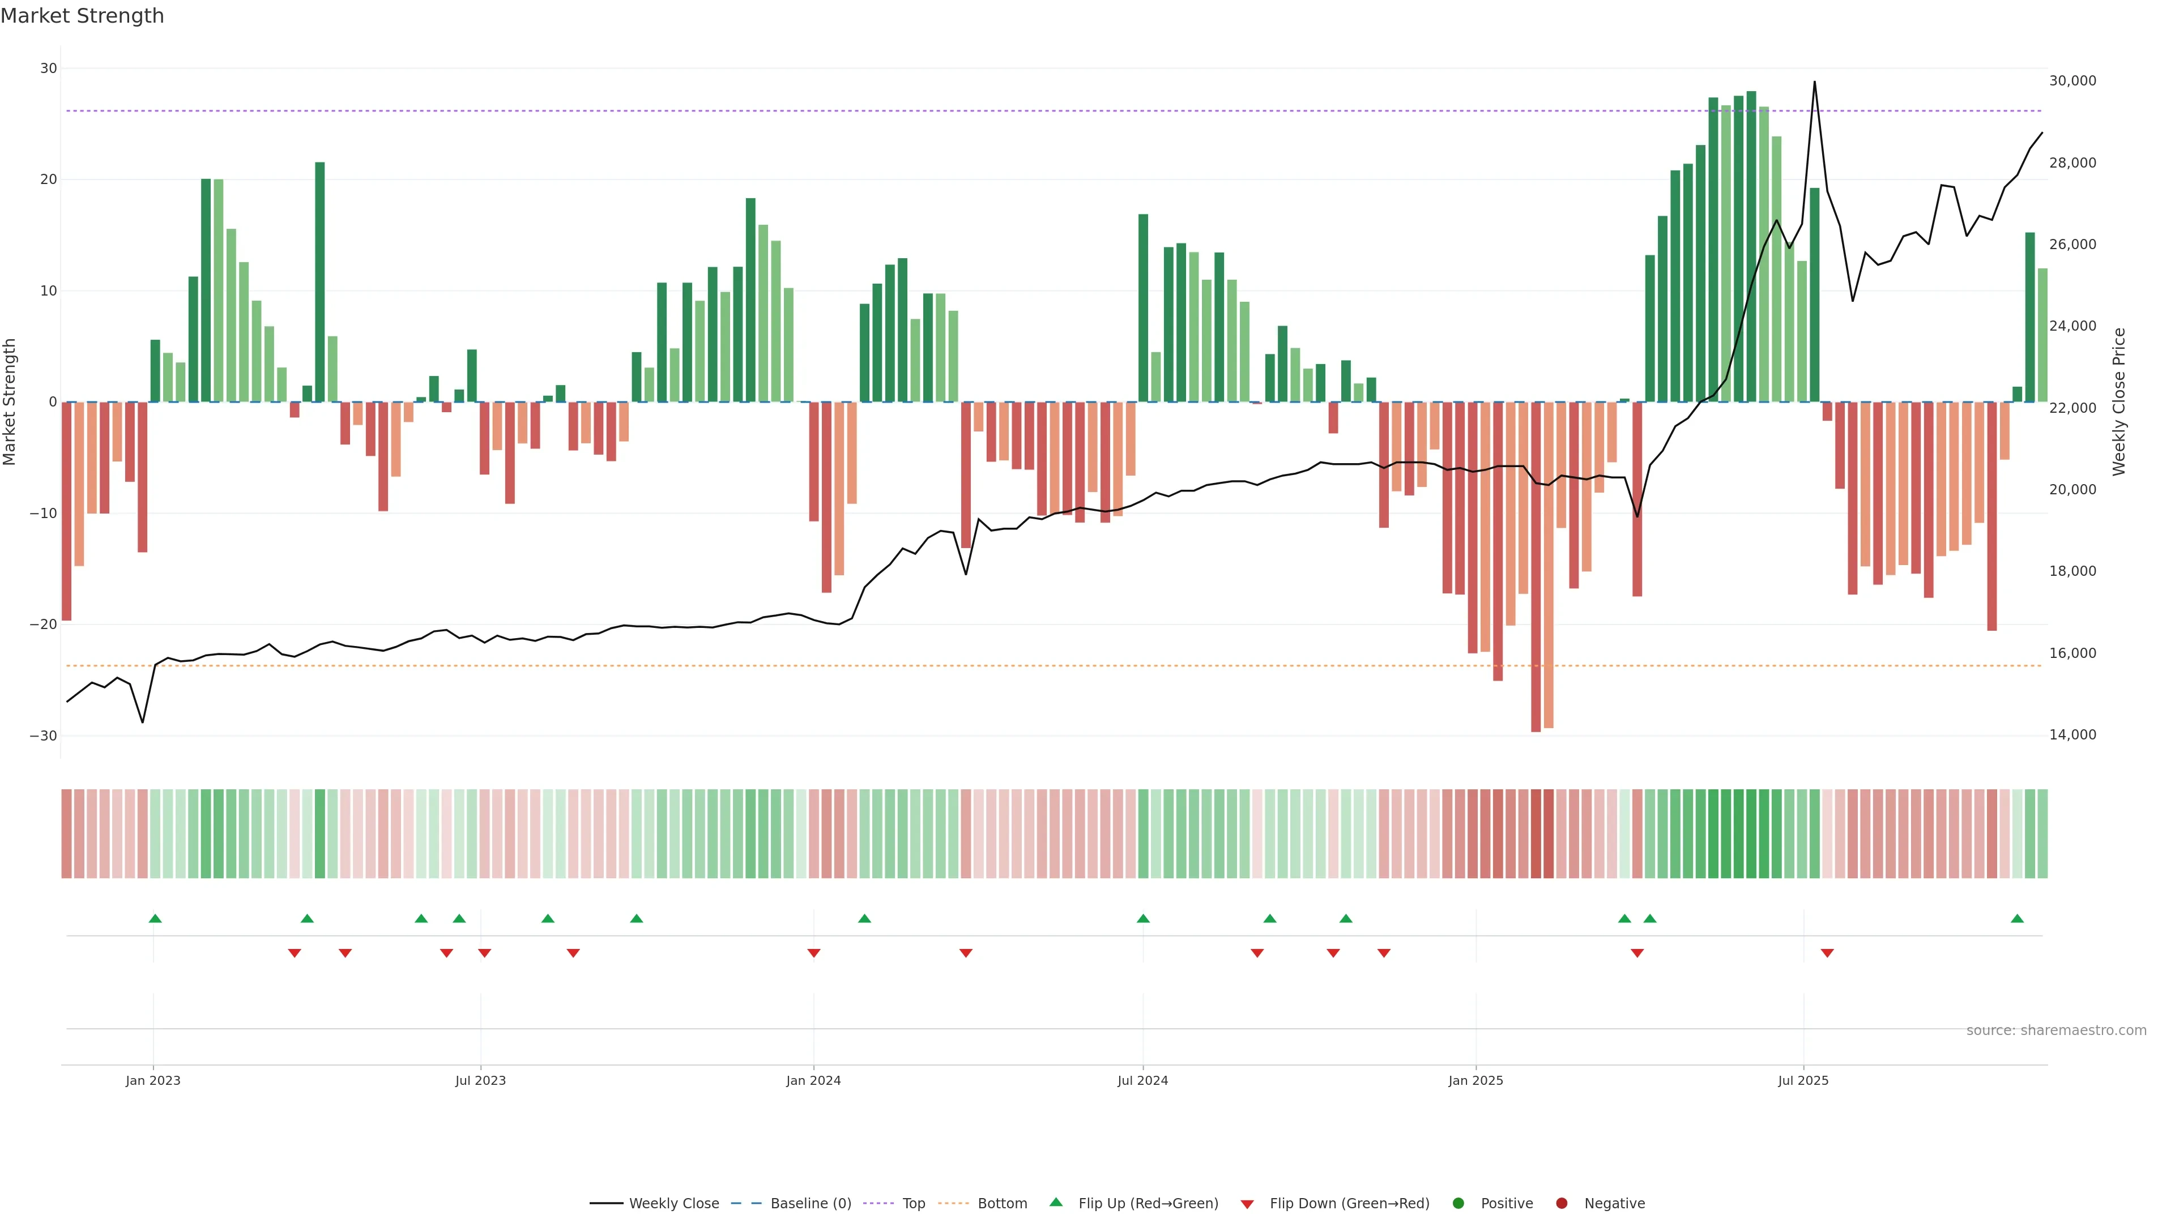
Task: Click the Jul 2025 x-axis label
Action: (1803, 1080)
